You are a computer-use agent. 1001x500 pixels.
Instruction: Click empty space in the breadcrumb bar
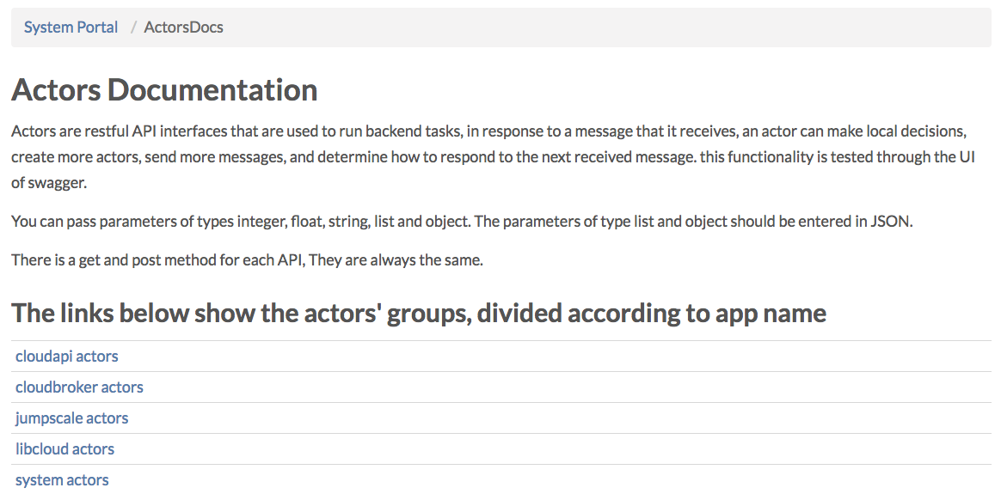(x=602, y=27)
